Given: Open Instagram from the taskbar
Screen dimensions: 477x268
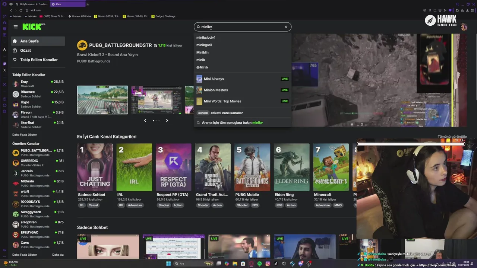Looking at the screenshot, I should [x=268, y=264].
